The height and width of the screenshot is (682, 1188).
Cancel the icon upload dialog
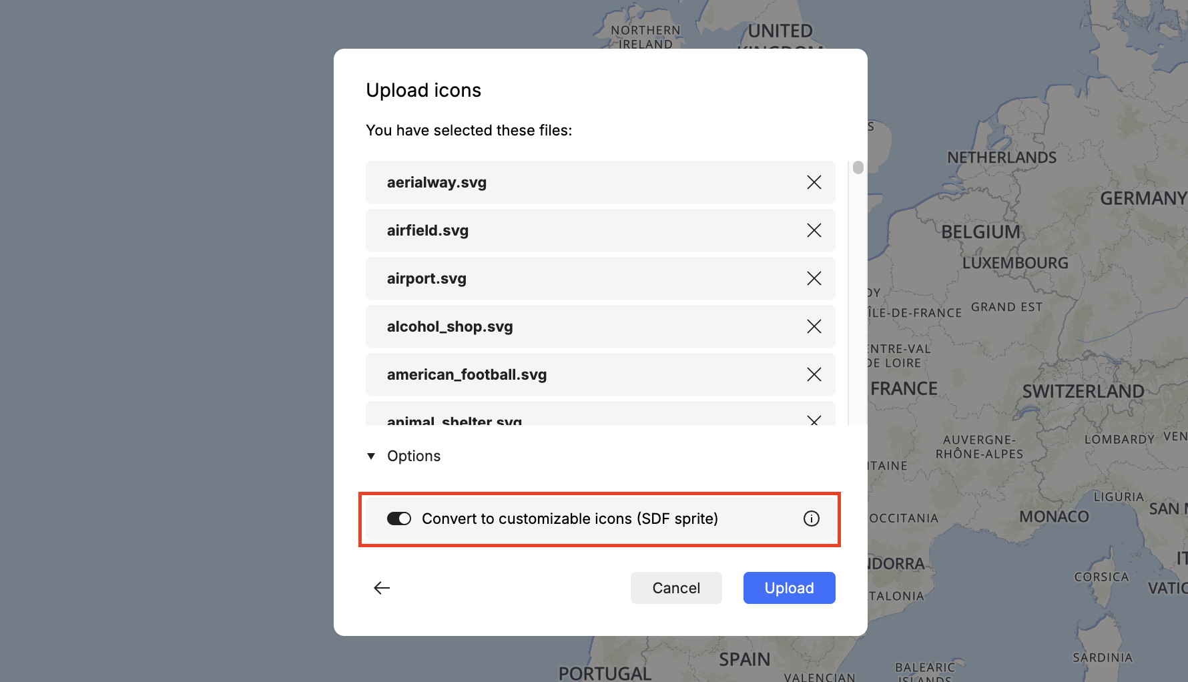pyautogui.click(x=675, y=588)
